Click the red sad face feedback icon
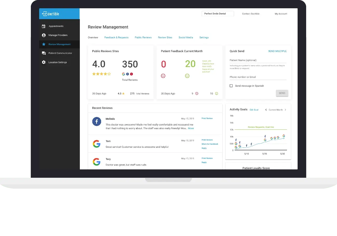 163,76
